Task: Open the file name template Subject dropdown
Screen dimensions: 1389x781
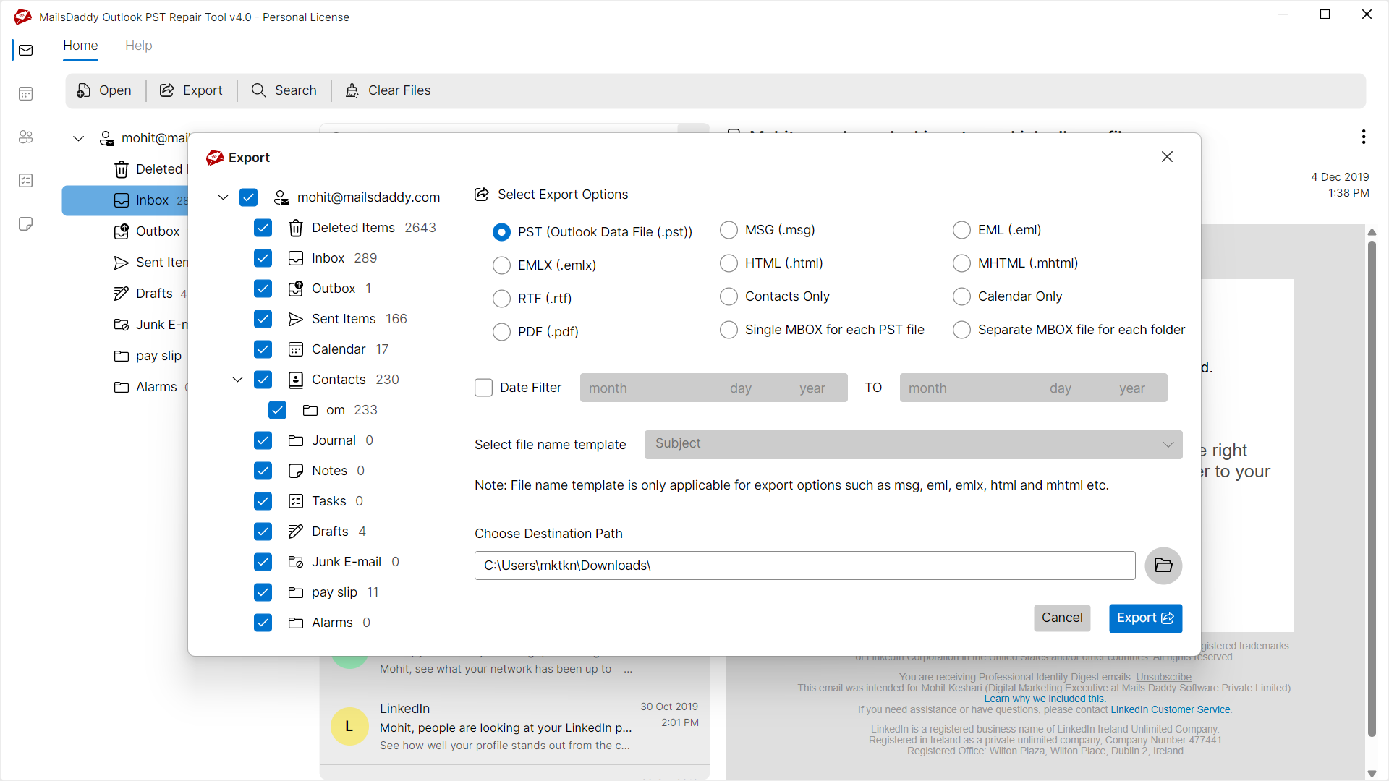Action: click(x=913, y=445)
